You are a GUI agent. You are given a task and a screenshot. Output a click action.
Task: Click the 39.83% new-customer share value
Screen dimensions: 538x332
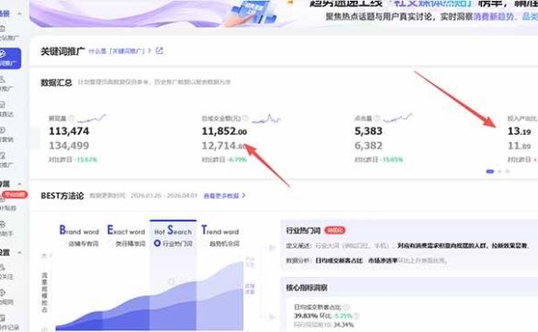tap(306, 315)
